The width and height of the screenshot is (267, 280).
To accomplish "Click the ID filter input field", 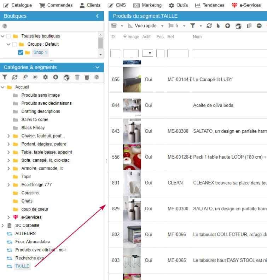I will click(x=115, y=53).
